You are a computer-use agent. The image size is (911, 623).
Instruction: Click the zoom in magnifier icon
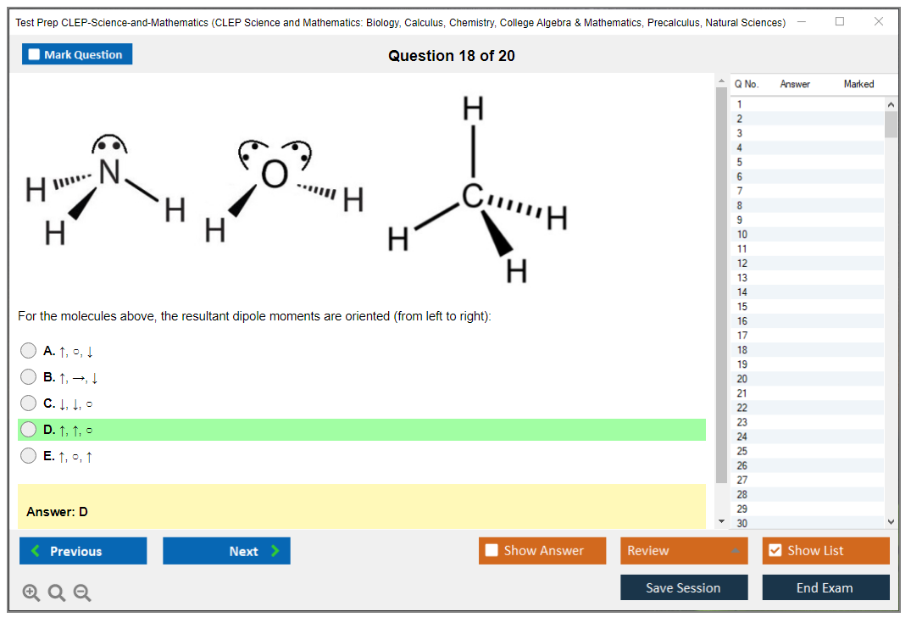[31, 592]
